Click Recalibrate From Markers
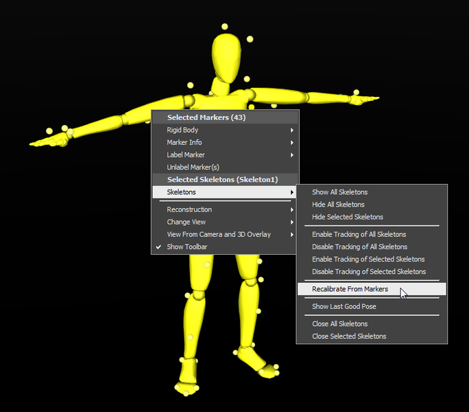Viewport: 469px width, 412px height. [350, 289]
